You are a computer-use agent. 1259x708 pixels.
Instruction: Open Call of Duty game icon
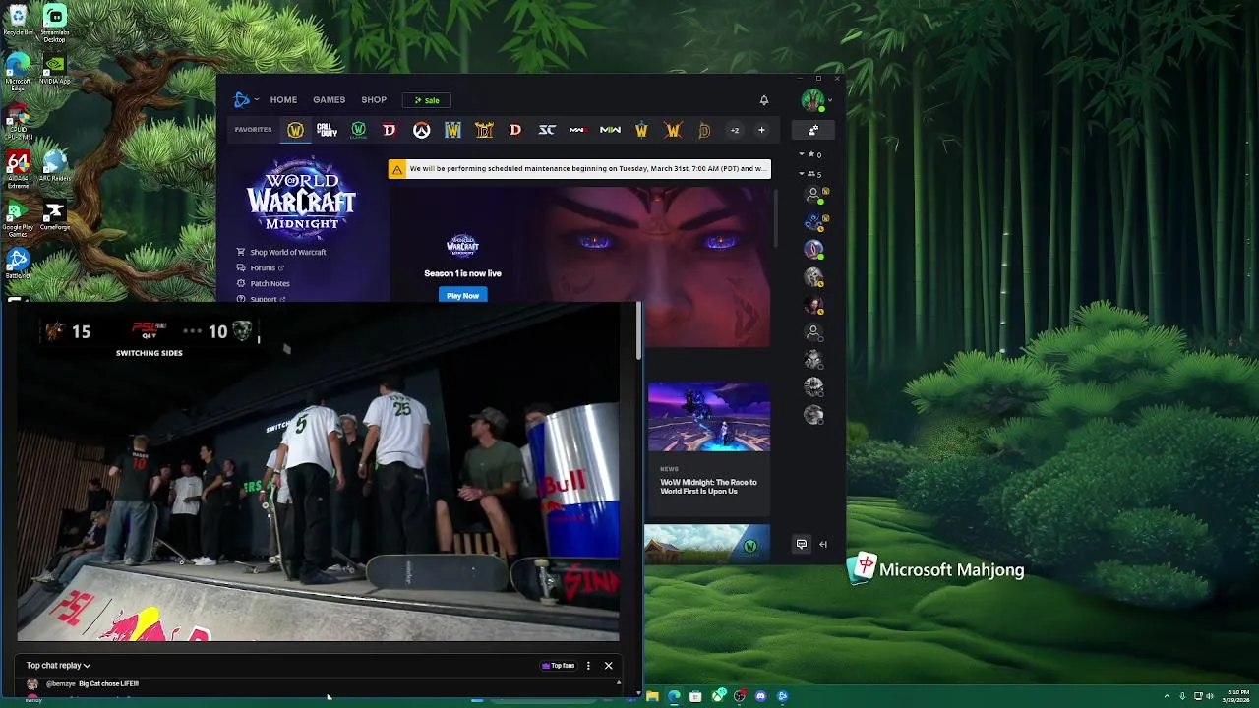327,130
